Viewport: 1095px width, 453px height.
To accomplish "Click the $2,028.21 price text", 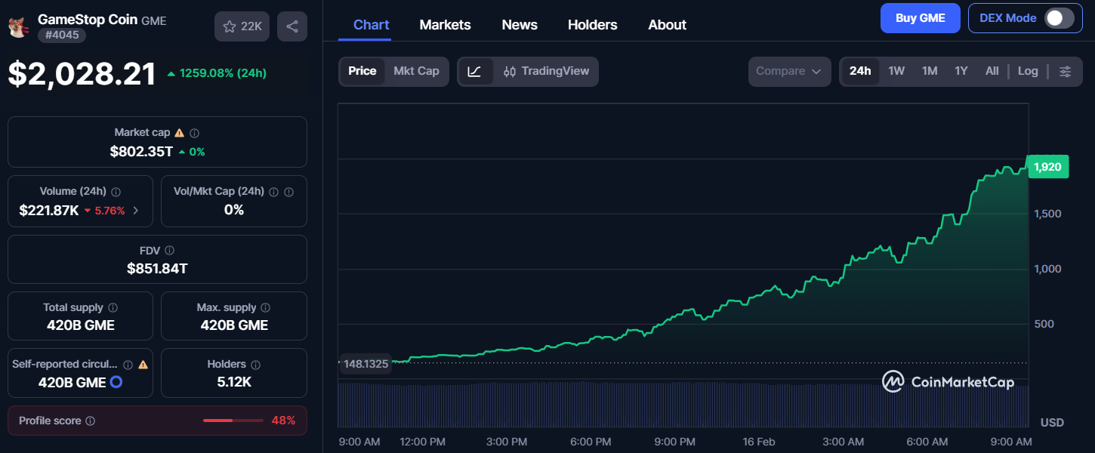I will coord(82,73).
